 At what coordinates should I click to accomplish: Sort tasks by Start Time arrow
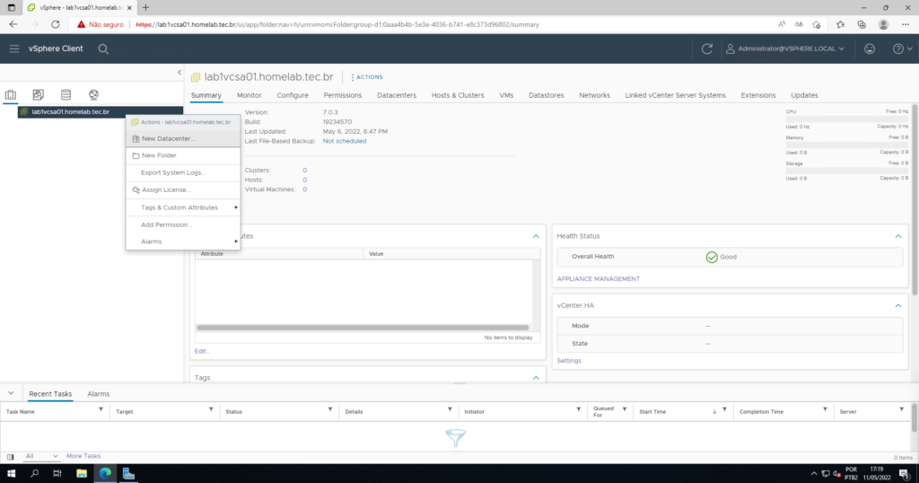(x=713, y=411)
